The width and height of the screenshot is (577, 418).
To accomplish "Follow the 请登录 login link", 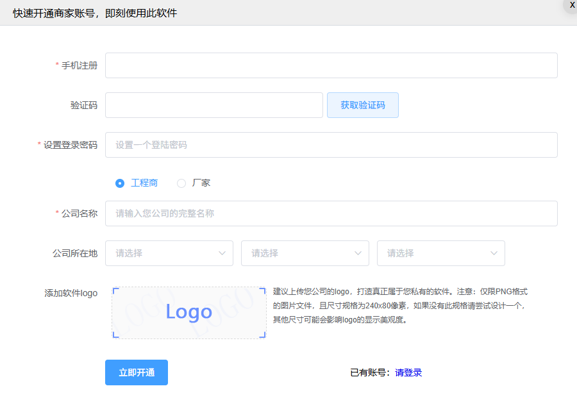I will coord(408,372).
